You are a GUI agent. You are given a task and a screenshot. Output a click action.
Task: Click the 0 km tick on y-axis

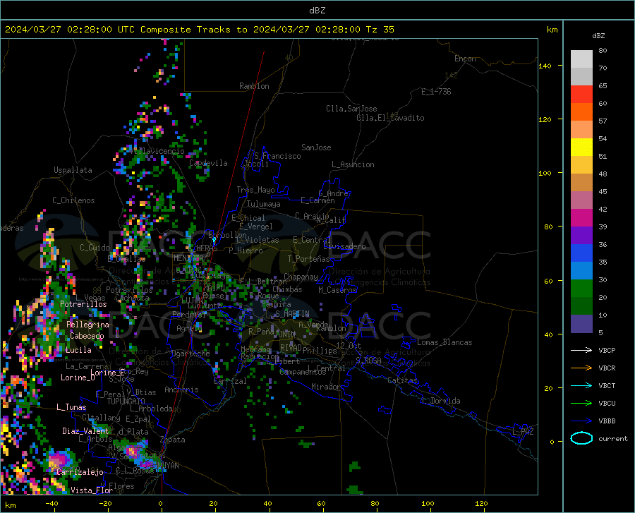[552, 442]
